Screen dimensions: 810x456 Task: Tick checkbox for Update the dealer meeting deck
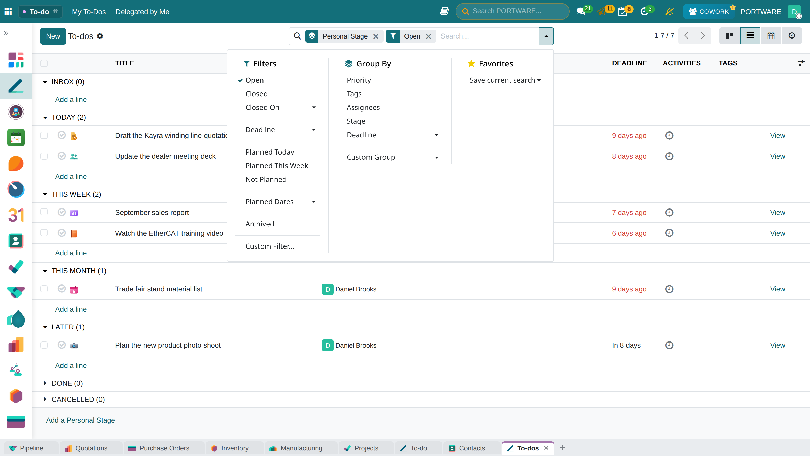[x=44, y=156]
